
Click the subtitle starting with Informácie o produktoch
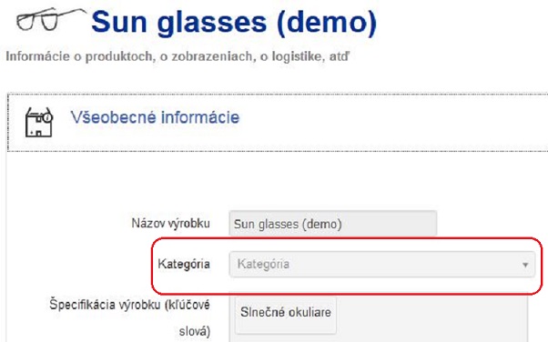[178, 56]
